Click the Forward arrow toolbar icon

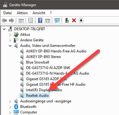click(11, 20)
